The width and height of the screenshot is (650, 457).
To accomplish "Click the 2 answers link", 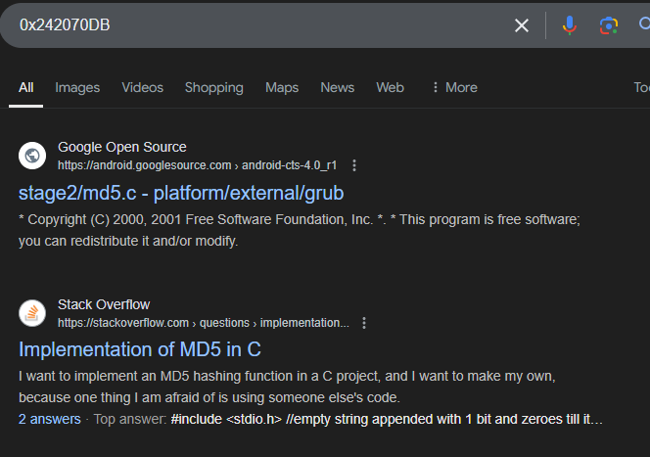I will 49,419.
